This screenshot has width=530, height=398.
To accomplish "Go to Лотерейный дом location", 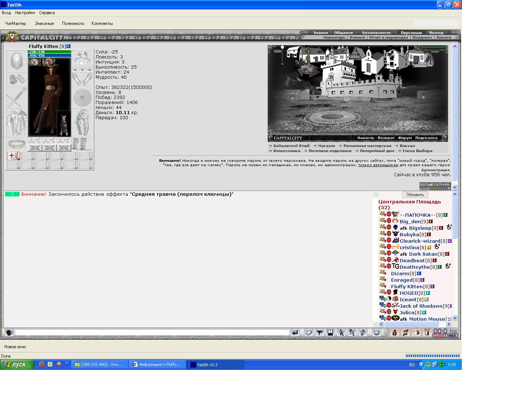I will [x=377, y=151].
